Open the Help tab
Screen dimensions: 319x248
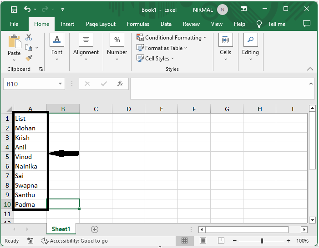point(239,24)
